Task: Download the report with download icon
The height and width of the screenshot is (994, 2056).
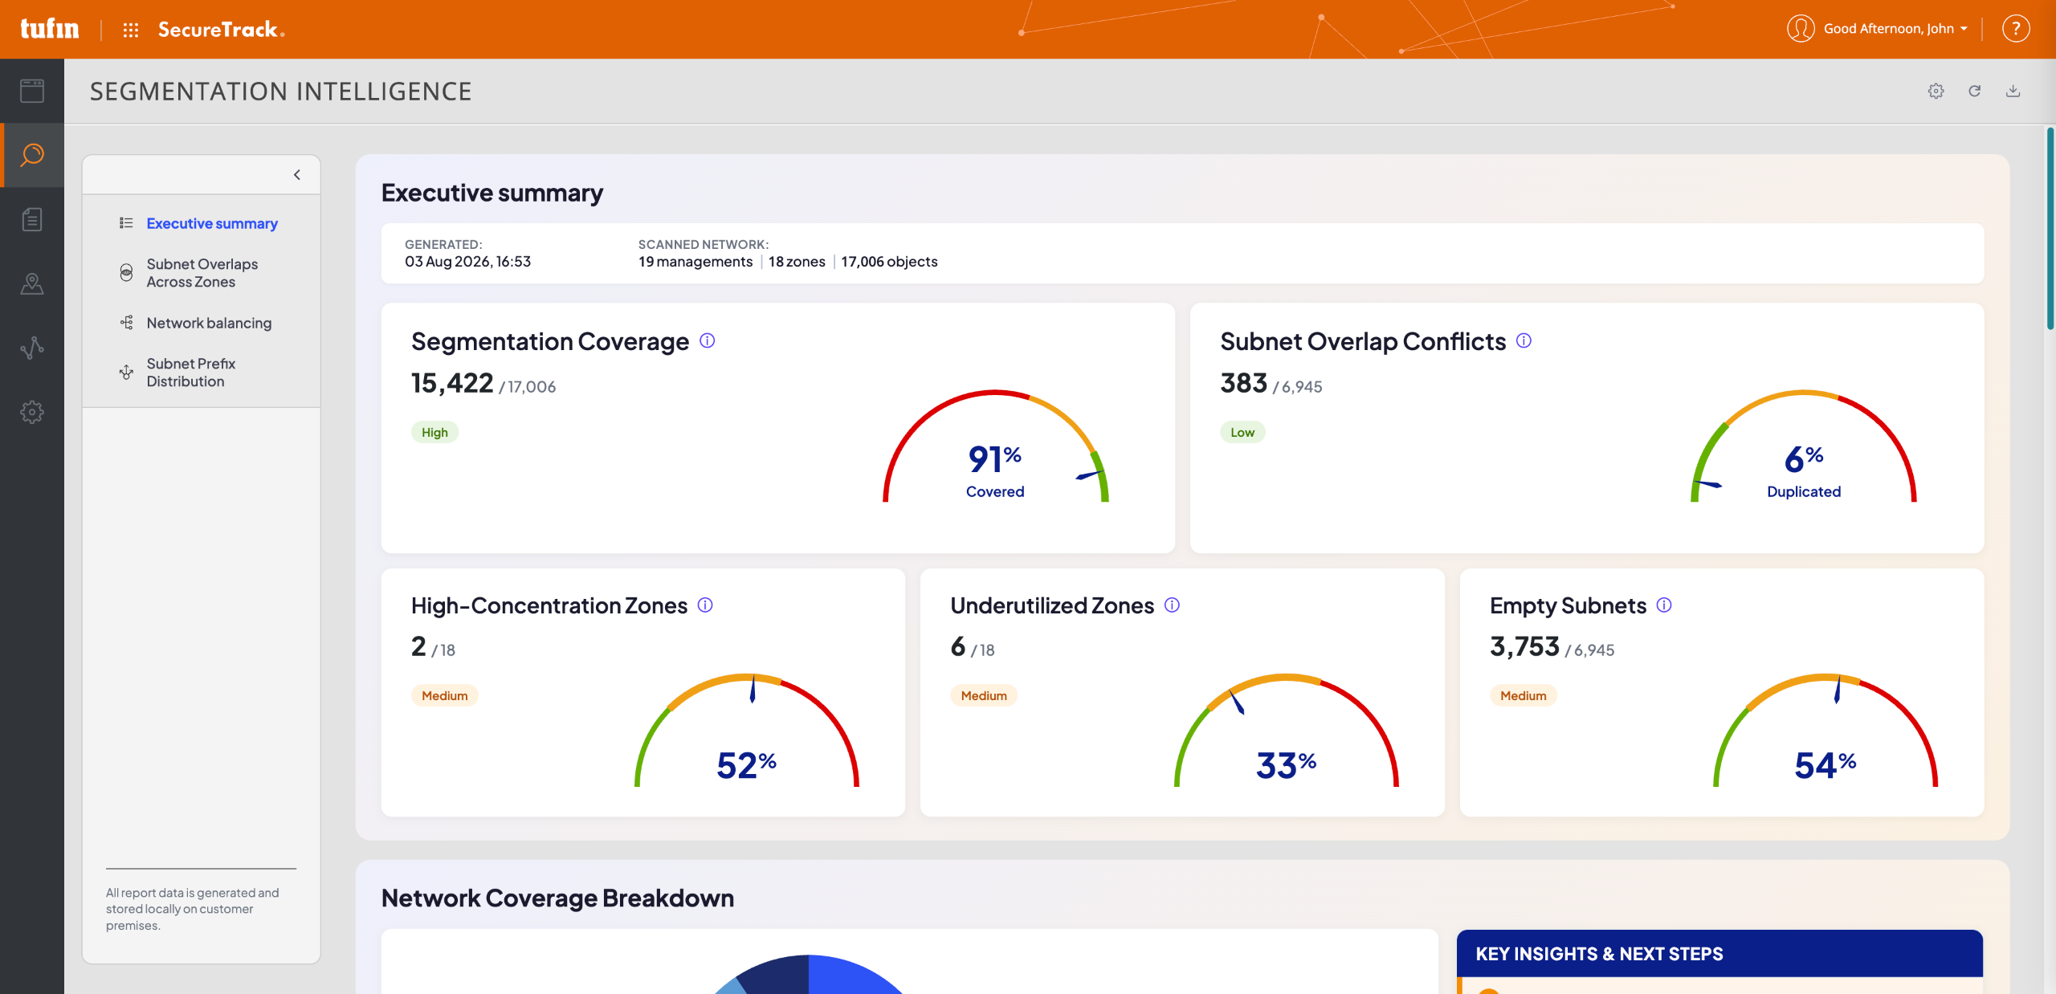Action: pyautogui.click(x=2013, y=91)
